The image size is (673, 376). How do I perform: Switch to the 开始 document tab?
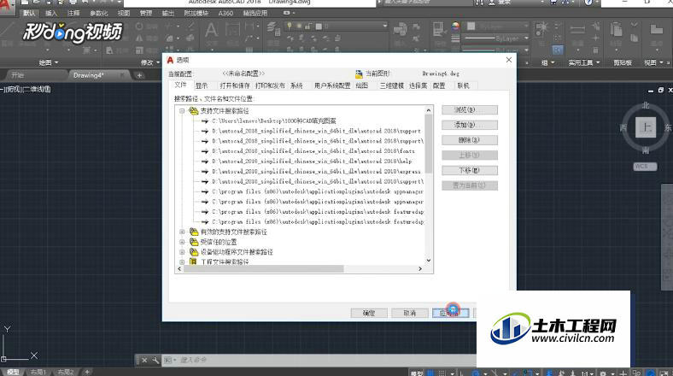tap(18, 75)
